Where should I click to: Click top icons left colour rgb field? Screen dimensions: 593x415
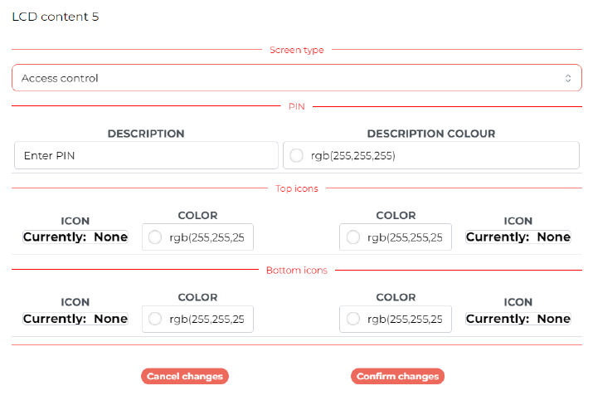(197, 237)
